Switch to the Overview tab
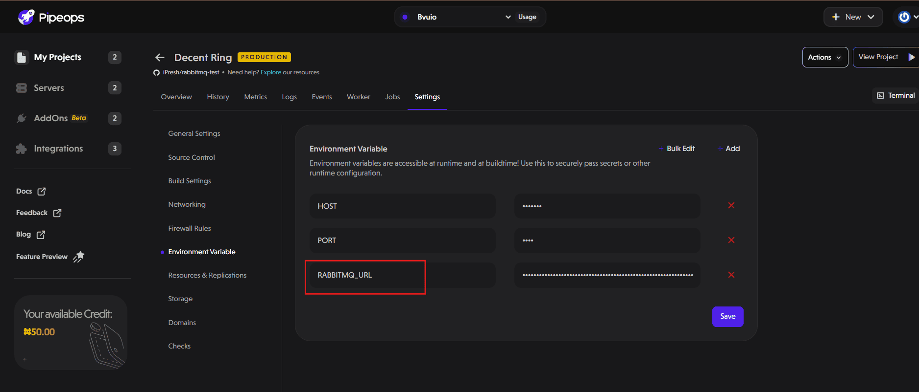 tap(176, 97)
